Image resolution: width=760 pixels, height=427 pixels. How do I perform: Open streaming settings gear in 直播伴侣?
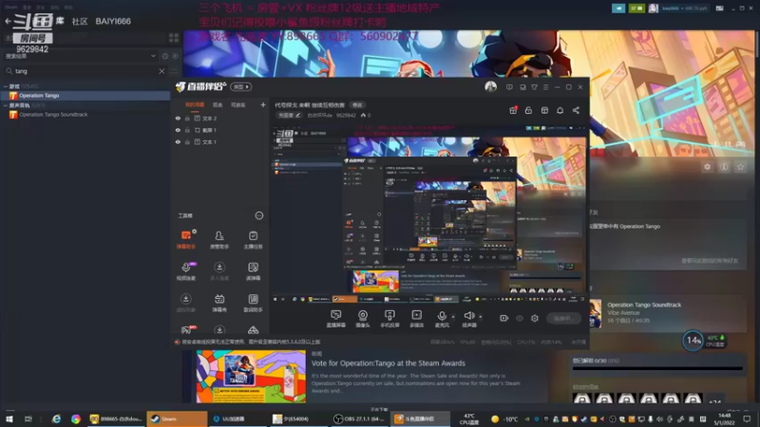(x=535, y=318)
